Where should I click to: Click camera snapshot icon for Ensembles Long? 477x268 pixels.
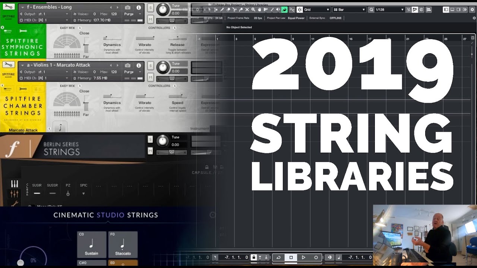click(x=128, y=7)
